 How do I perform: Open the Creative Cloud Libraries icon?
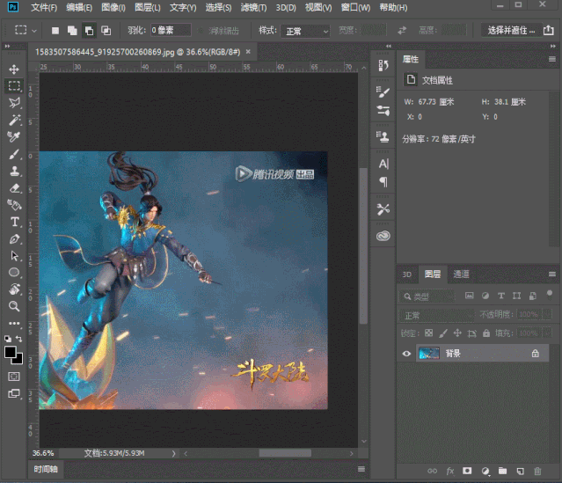pos(383,236)
